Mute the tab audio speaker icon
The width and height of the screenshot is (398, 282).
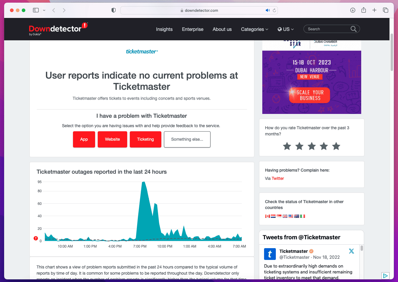[267, 10]
